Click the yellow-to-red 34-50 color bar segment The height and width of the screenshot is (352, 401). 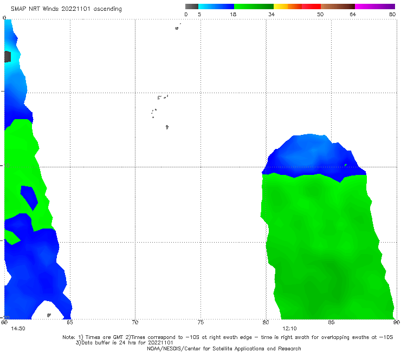click(x=297, y=6)
